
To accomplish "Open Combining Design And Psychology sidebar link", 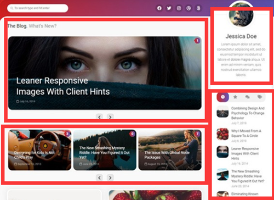I will (x=248, y=113).
